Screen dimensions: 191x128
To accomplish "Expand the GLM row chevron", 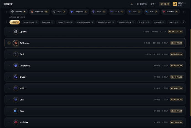I will click(x=9, y=100).
